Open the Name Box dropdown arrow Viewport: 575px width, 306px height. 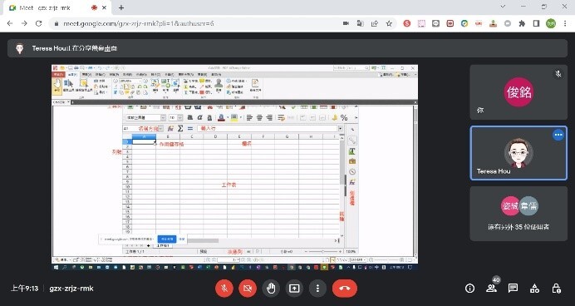click(160, 129)
